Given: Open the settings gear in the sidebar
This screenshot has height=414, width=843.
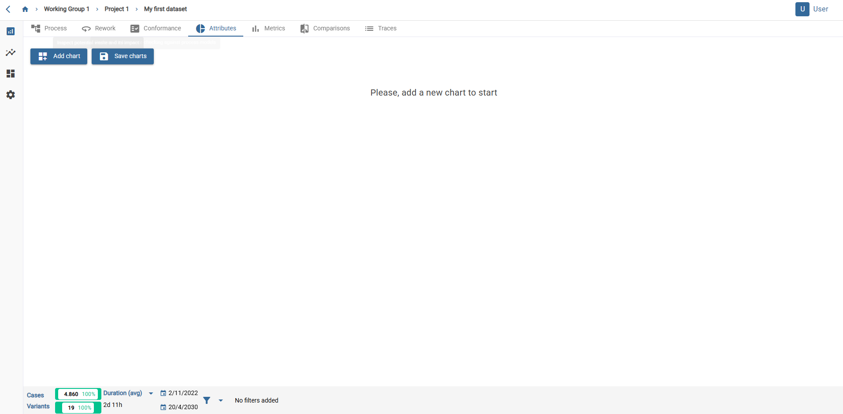Looking at the screenshot, I should pos(11,95).
